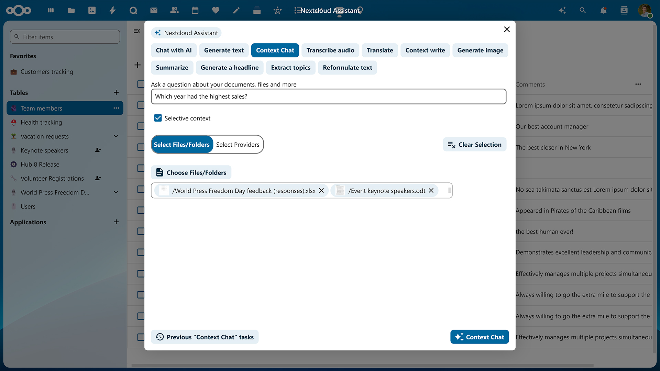660x371 pixels.
Task: Open the Mail app icon
Action: 154,10
